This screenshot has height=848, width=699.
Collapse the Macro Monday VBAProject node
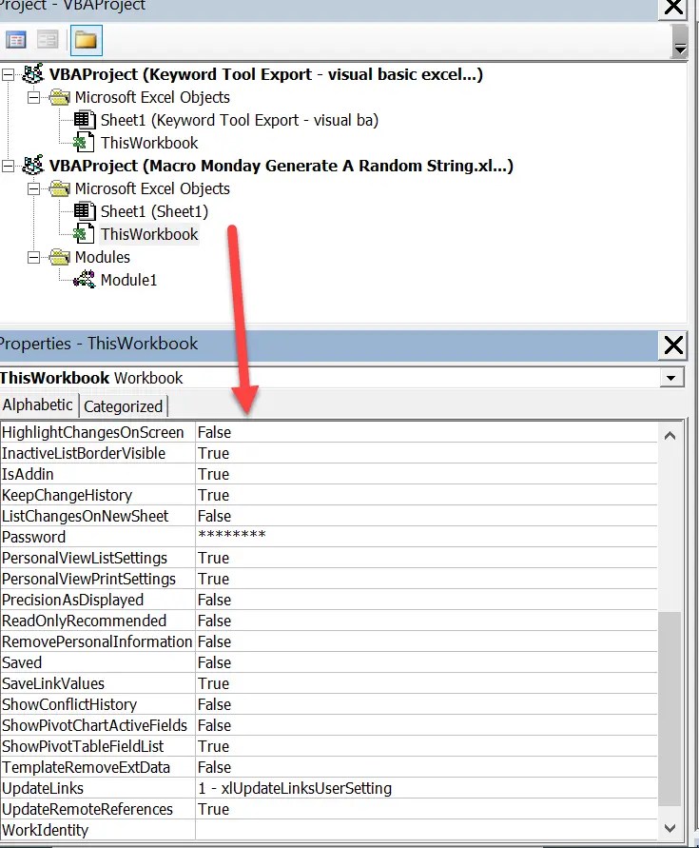tap(8, 166)
